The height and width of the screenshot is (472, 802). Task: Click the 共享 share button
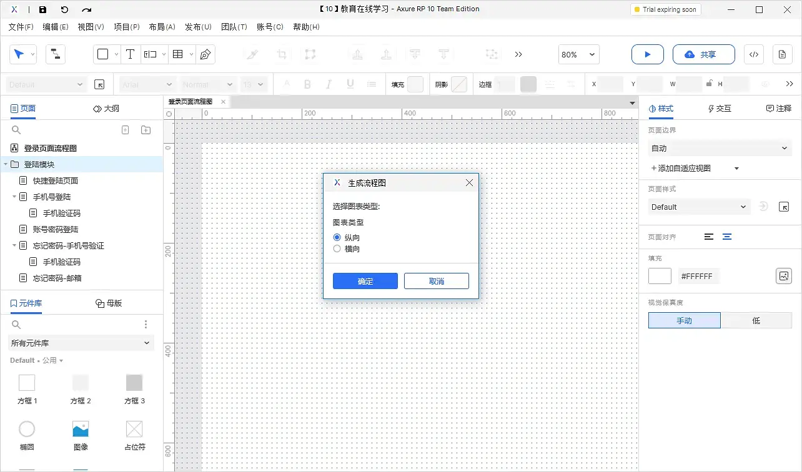pos(703,54)
